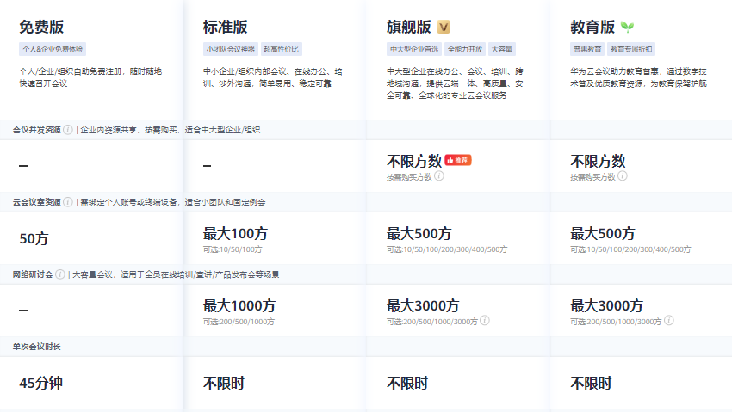Click 最大3000方 in the 旗舰版 column
The width and height of the screenshot is (732, 412).
click(423, 305)
